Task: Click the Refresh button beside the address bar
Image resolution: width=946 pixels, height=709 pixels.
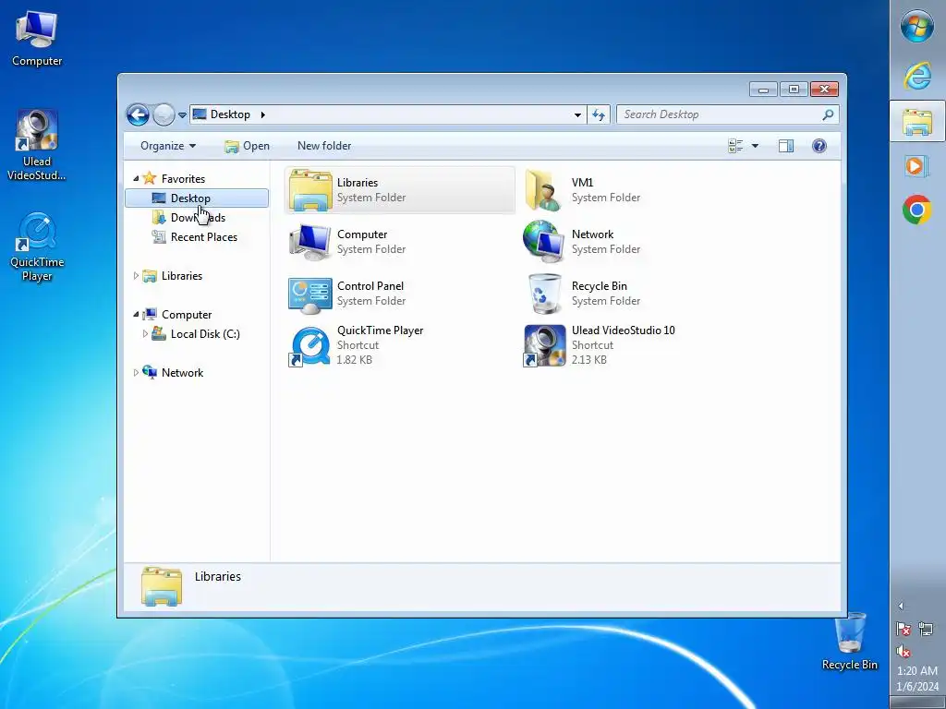Action: pos(599,114)
